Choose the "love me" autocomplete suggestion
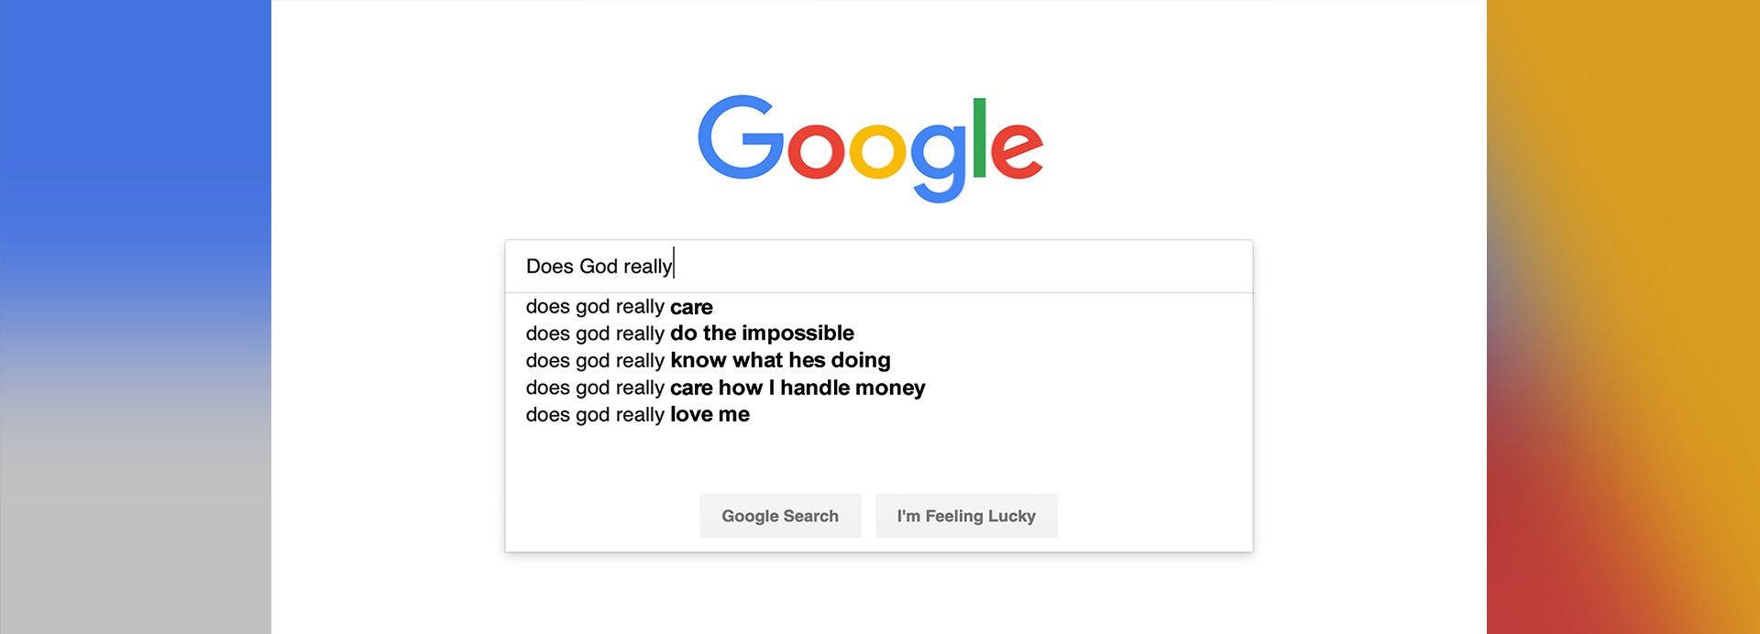 [x=637, y=415]
